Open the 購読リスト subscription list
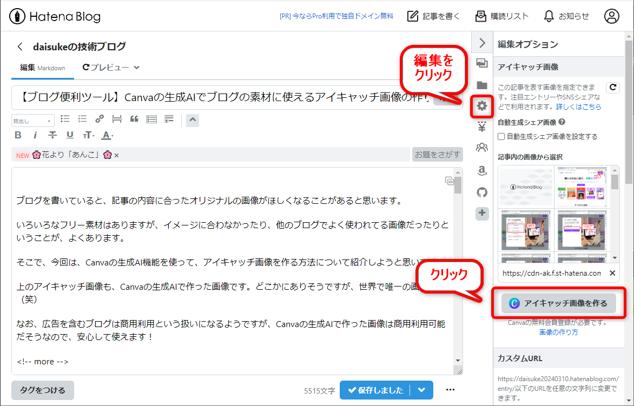The width and height of the screenshot is (634, 406). point(502,16)
